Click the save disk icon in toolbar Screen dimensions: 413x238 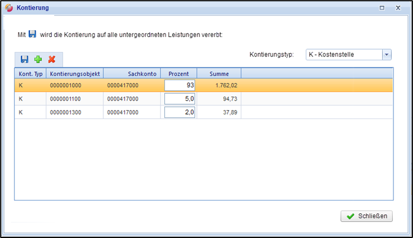click(x=25, y=59)
